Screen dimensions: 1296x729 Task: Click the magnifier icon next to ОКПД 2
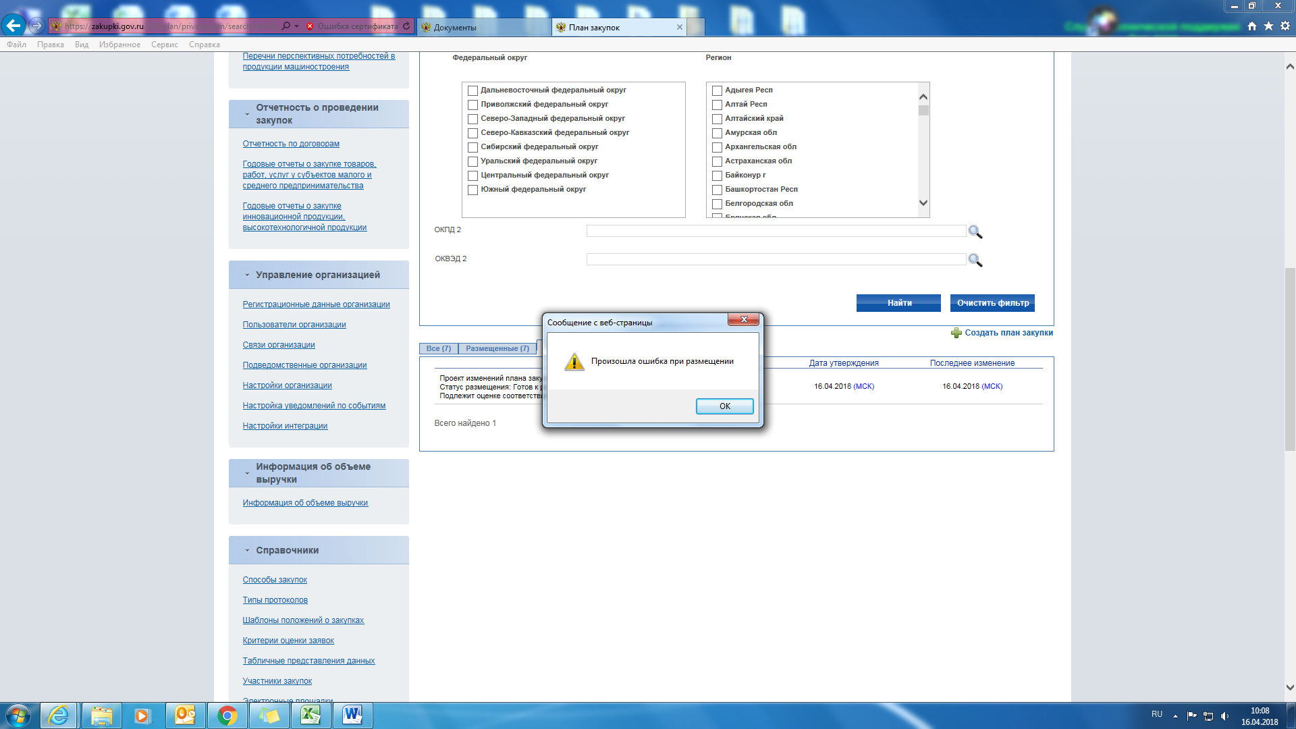coord(975,232)
